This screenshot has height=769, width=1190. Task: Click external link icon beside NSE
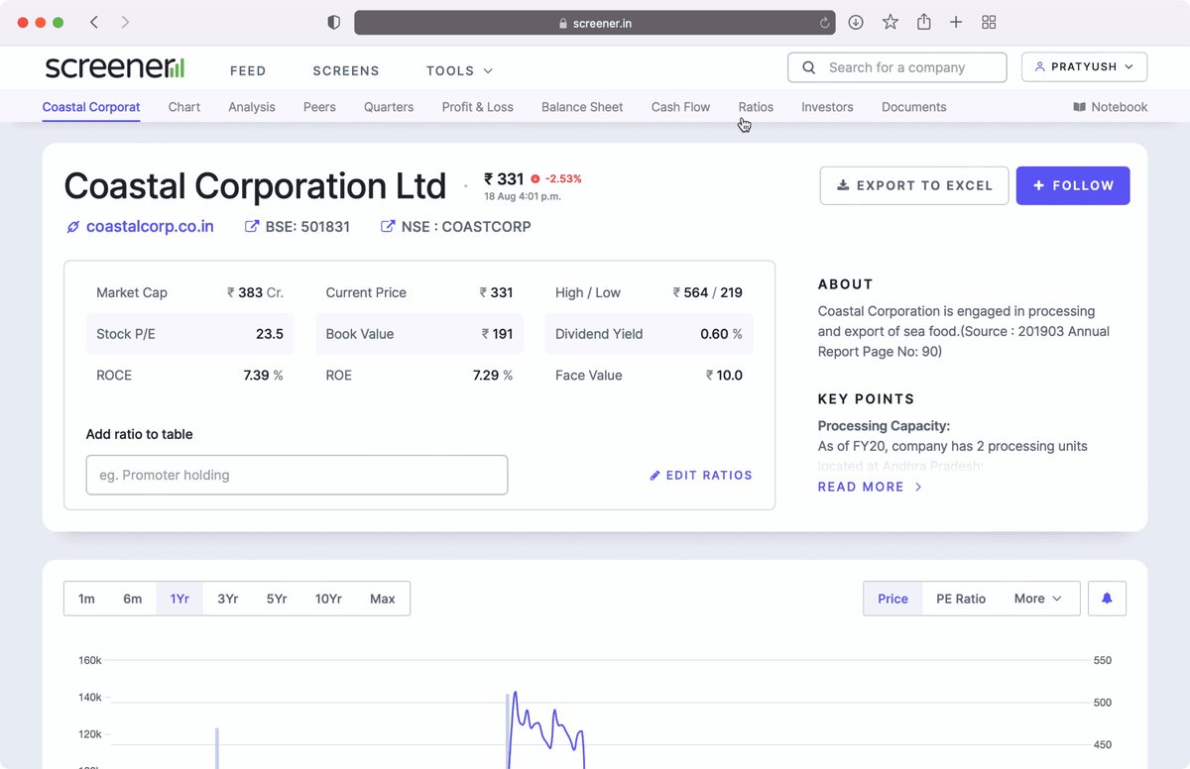coord(388,227)
